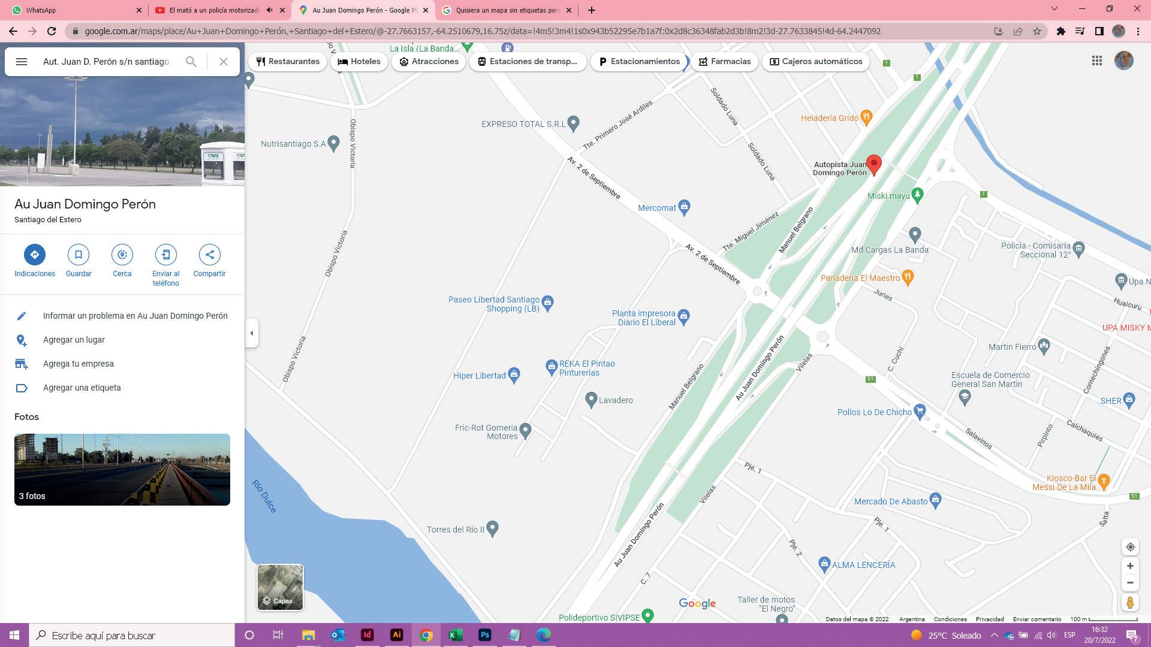Viewport: 1151px width, 647px height.
Task: Toggle Capas satellite layer thumbnail
Action: click(x=280, y=587)
